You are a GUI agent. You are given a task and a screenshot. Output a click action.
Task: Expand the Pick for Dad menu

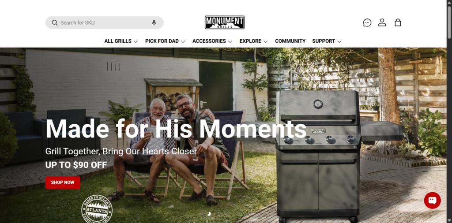click(165, 41)
